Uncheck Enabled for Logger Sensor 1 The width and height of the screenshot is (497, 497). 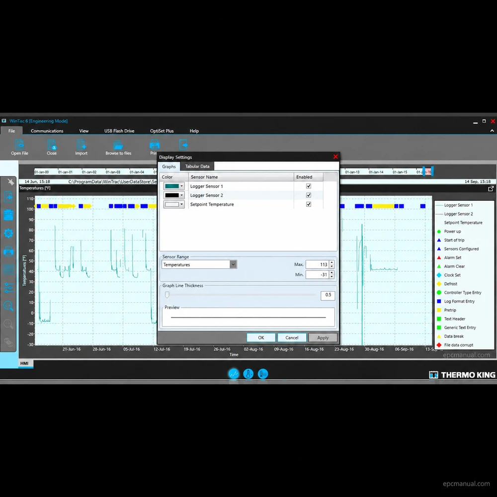coord(309,186)
